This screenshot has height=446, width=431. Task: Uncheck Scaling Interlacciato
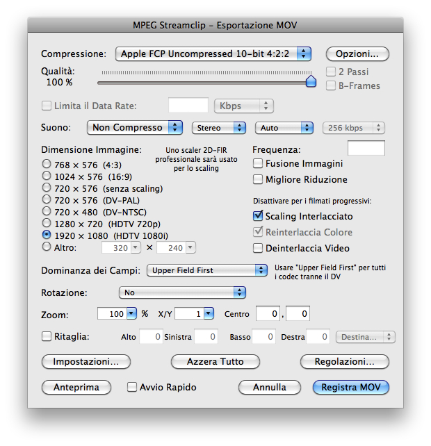pyautogui.click(x=258, y=216)
